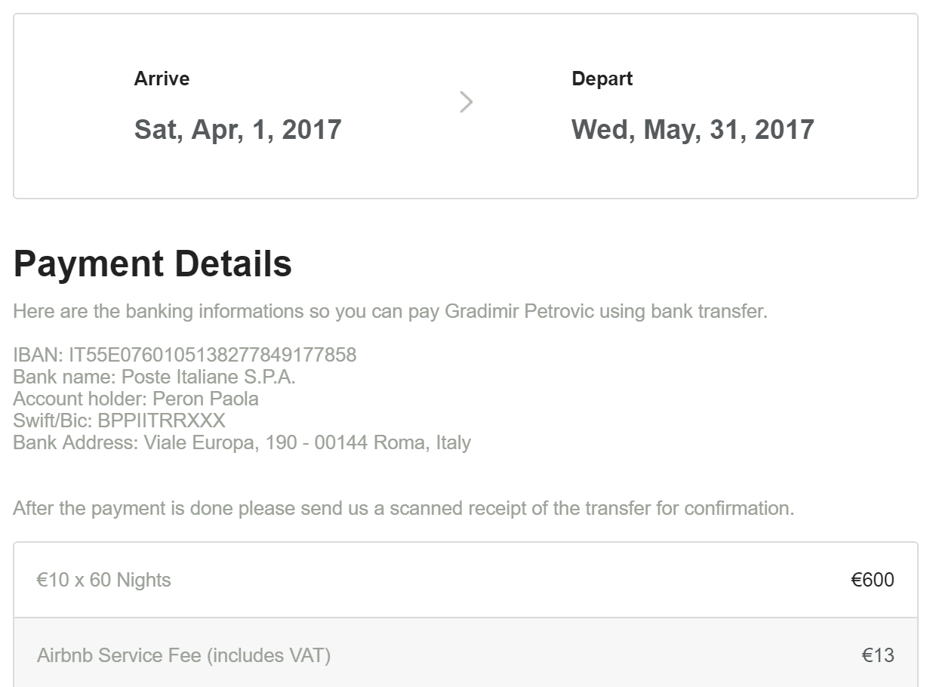Click the Airbnb Service Fee label
The width and height of the screenshot is (930, 687).
tap(183, 655)
